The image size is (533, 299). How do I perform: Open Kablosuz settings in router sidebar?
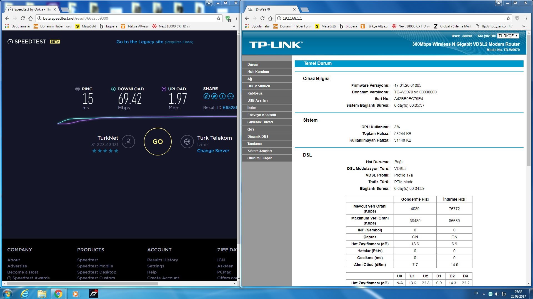point(267,93)
